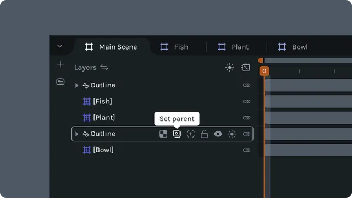Click the shape icon of top Outline layer

pos(86,85)
